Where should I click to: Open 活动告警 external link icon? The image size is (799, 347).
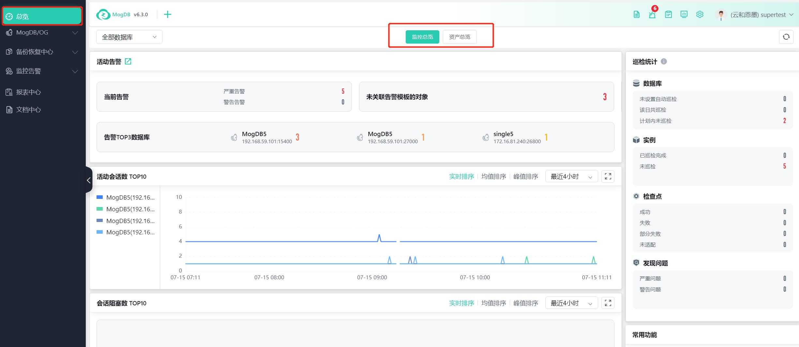[x=128, y=61]
